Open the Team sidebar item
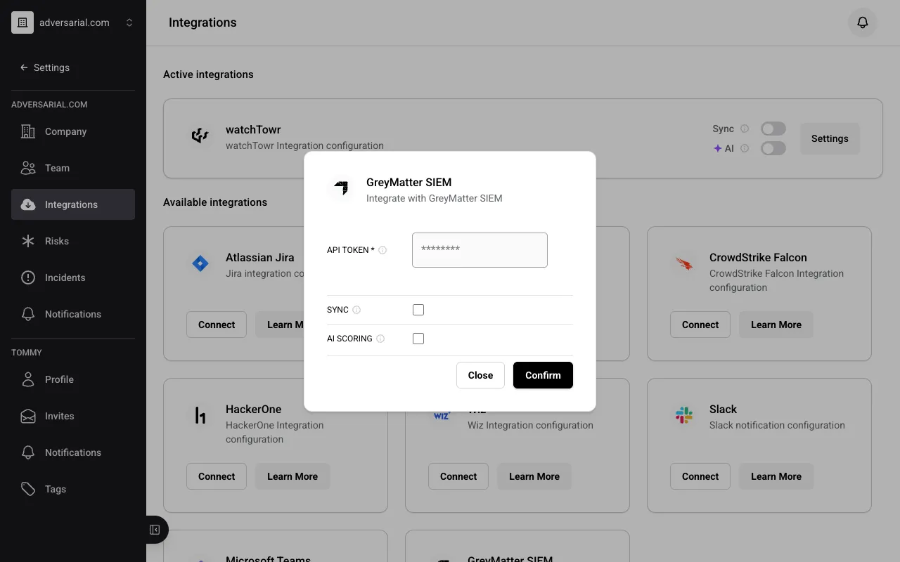 coord(73,168)
